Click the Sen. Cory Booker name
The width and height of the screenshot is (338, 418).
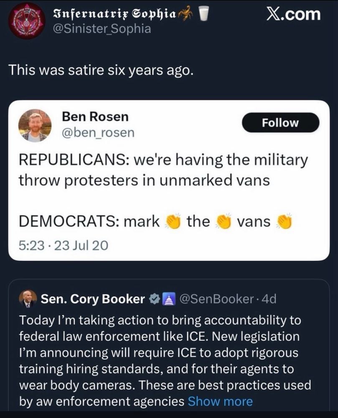tap(92, 299)
